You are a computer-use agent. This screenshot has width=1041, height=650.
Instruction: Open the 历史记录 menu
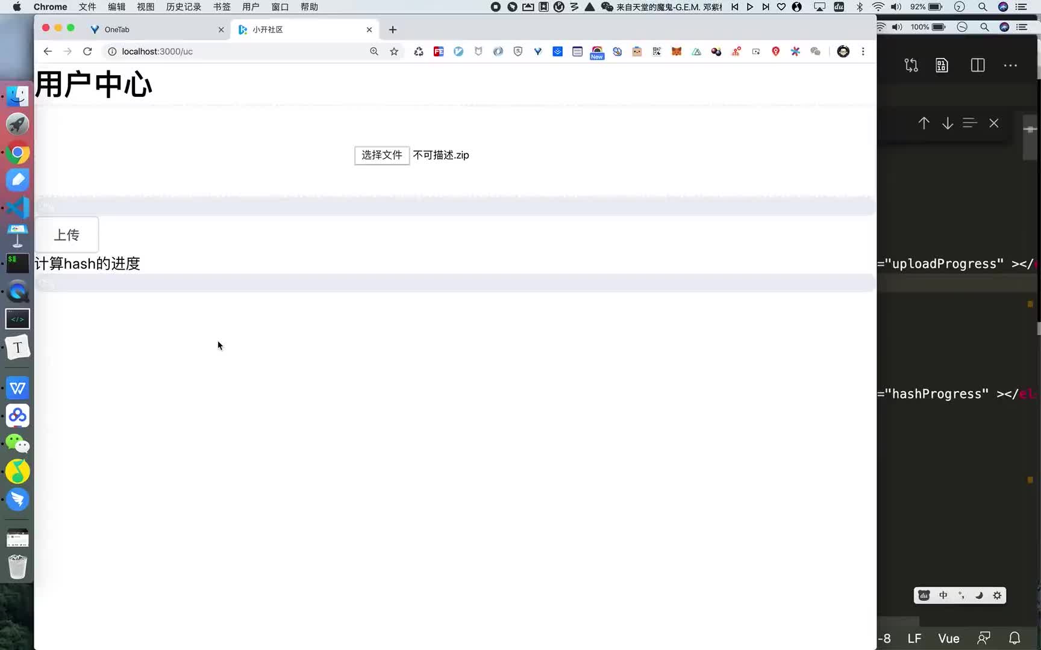pos(184,7)
